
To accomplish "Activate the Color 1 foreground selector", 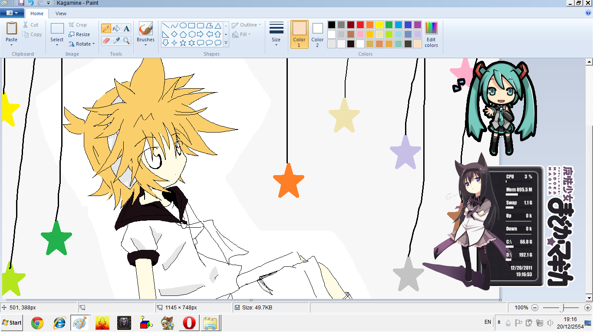I will click(x=299, y=34).
